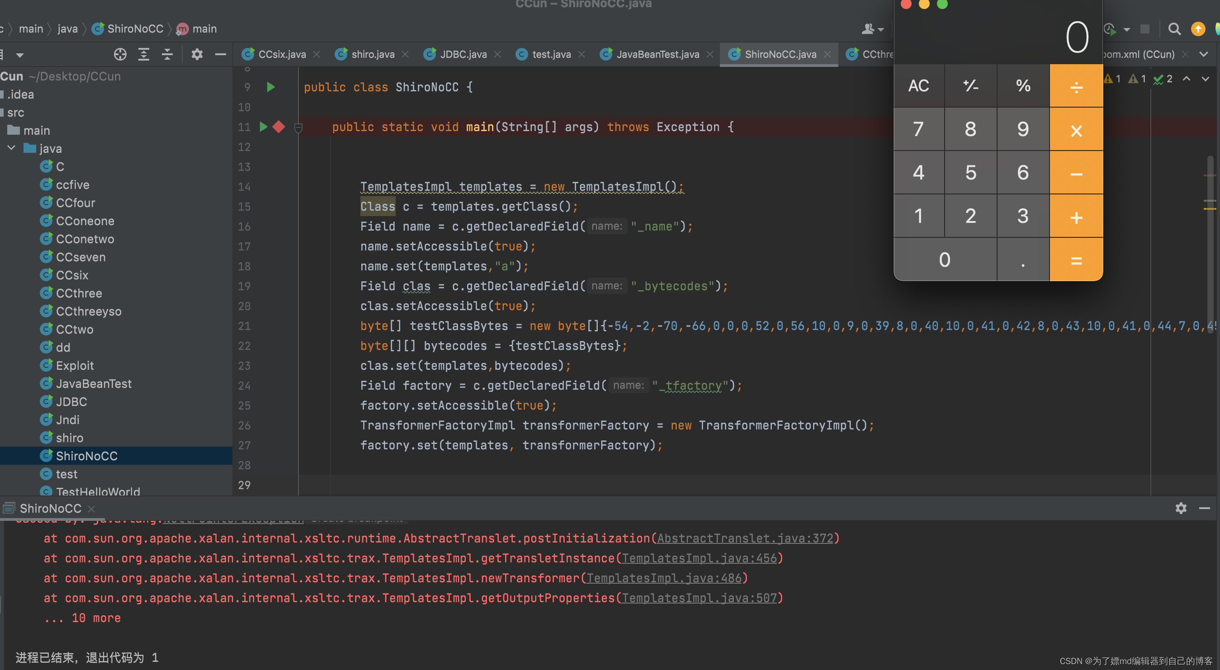Screen dimensions: 1220x670
Task: Open the pom.xml (CCun) tab
Action: tap(1139, 54)
